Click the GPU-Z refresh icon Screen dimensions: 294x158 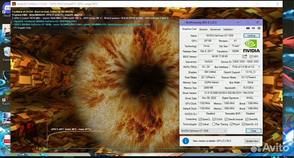253,28
